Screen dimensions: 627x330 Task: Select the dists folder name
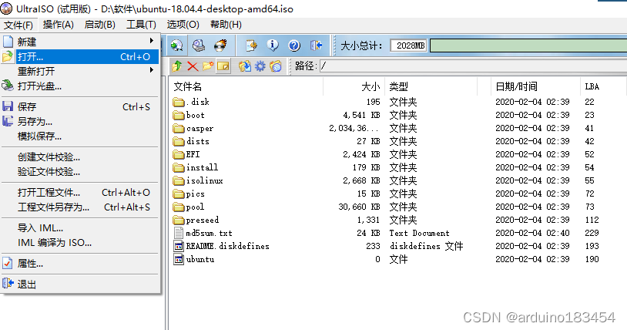(197, 141)
